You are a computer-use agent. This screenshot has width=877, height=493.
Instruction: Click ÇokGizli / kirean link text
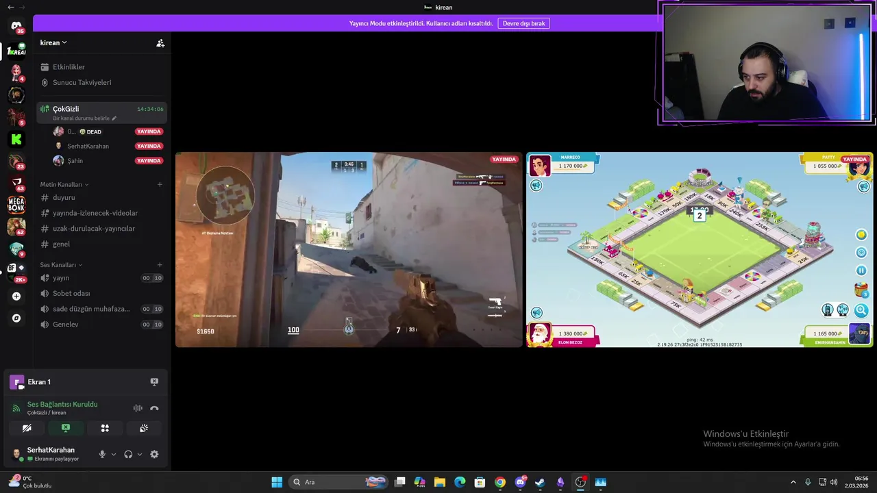47,413
